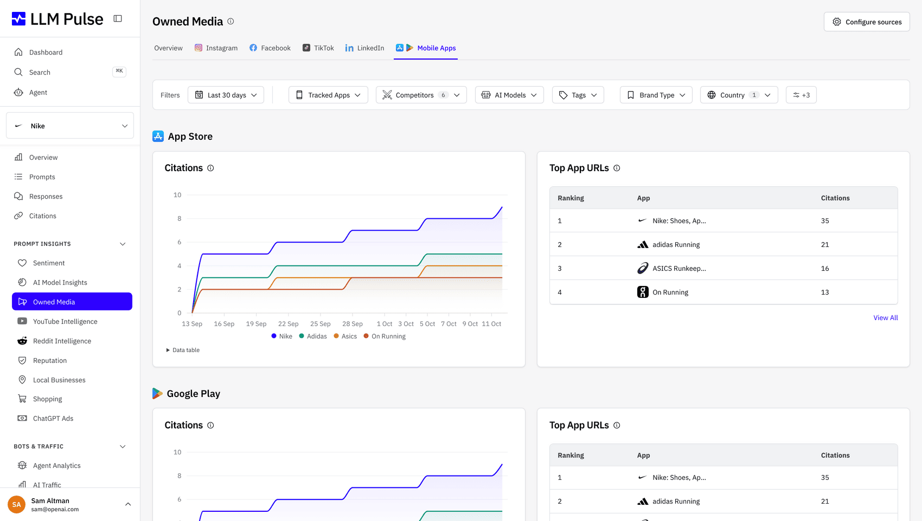The height and width of the screenshot is (521, 922).
Task: Open the Shopping cart icon
Action: click(22, 399)
